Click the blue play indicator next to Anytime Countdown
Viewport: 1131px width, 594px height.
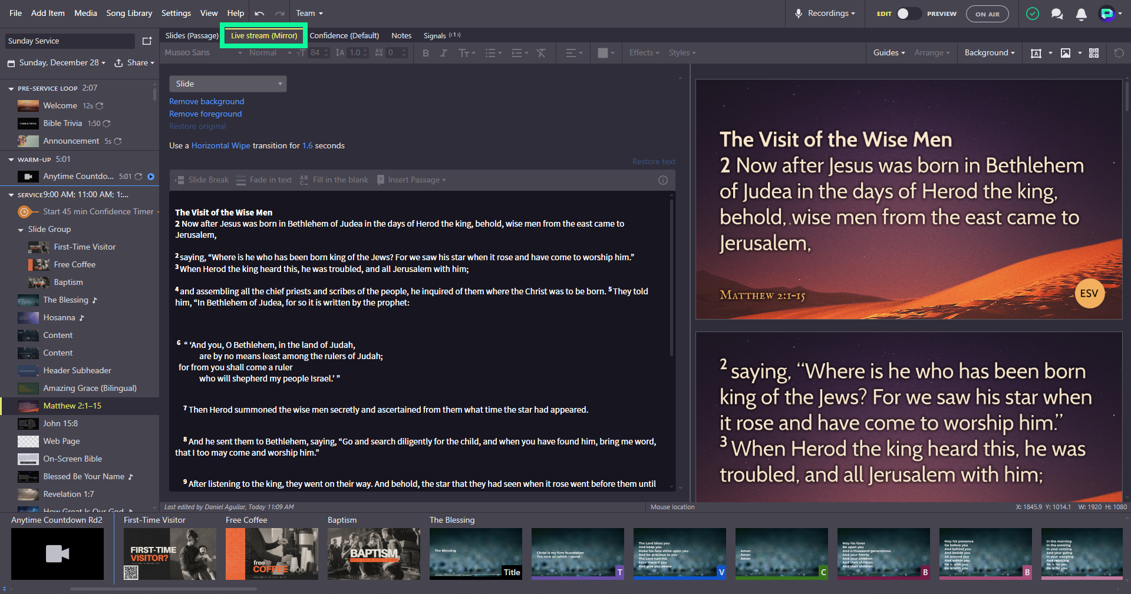151,177
